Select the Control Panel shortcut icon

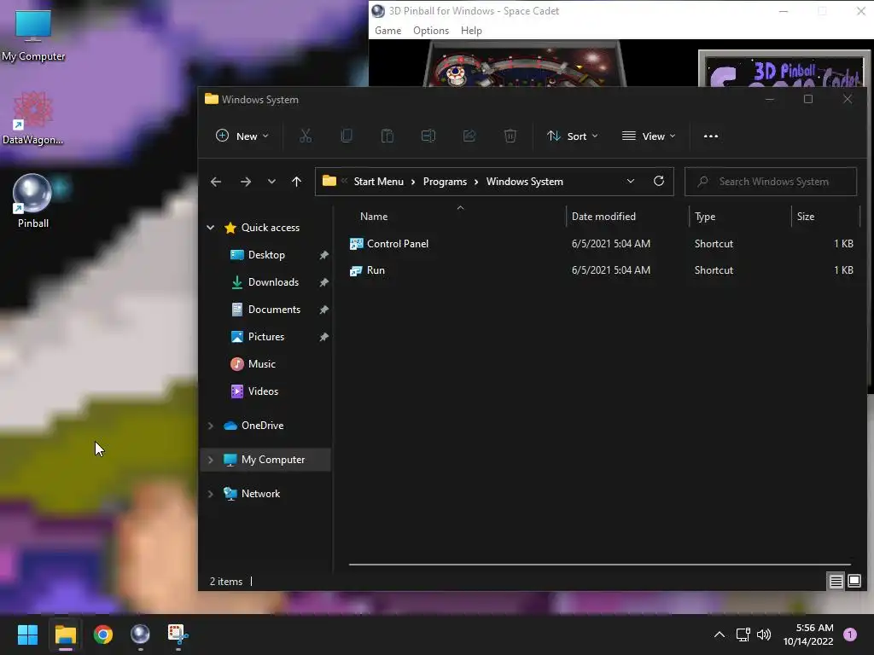(356, 243)
